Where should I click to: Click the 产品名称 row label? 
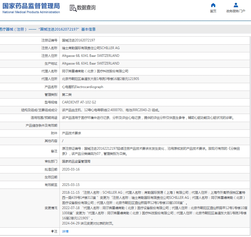tap(51, 87)
